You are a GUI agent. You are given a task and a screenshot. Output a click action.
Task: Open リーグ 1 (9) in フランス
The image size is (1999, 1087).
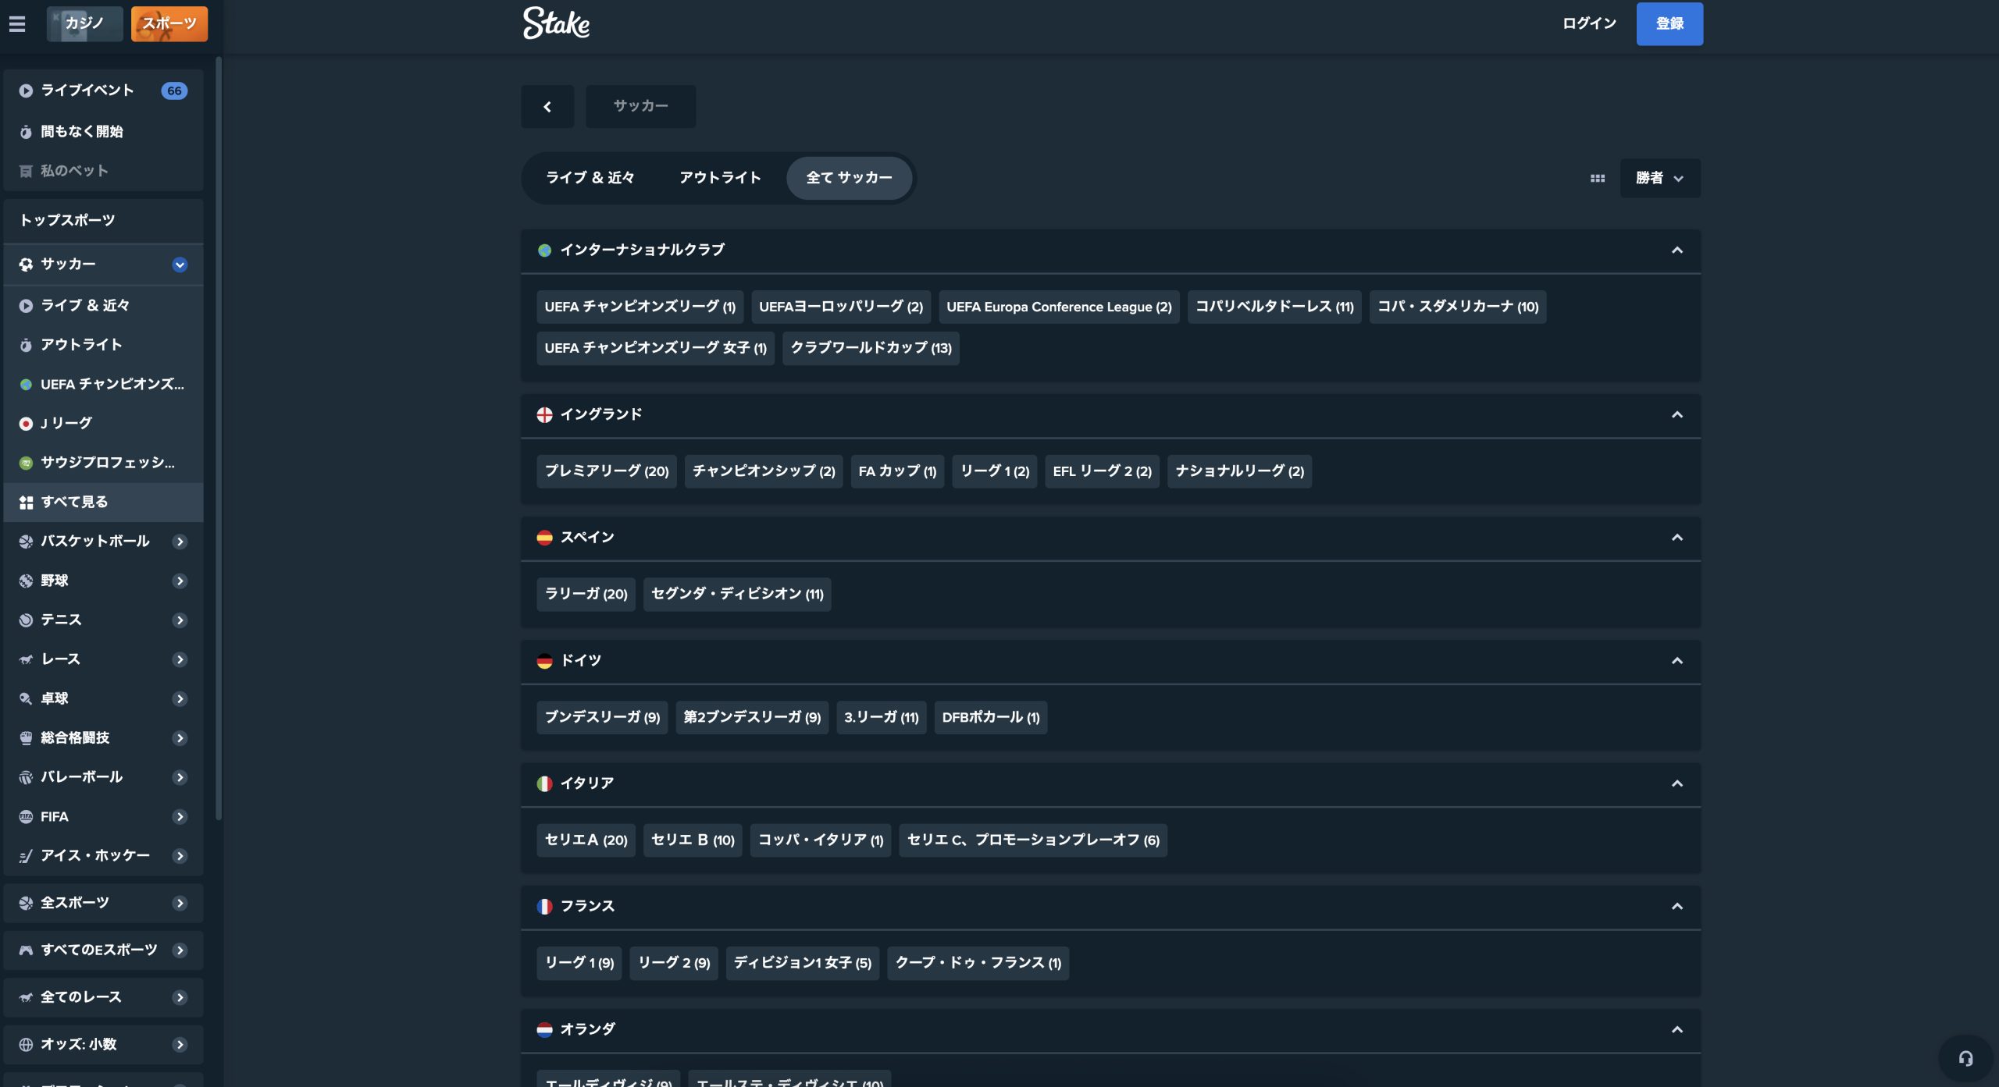579,963
